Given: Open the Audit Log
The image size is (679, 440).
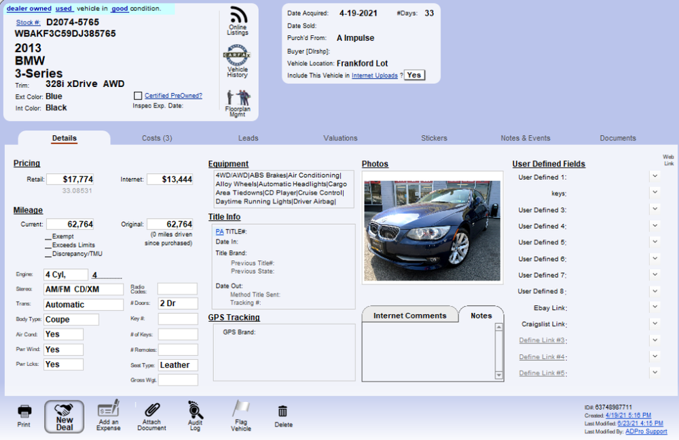Looking at the screenshot, I should [x=195, y=416].
